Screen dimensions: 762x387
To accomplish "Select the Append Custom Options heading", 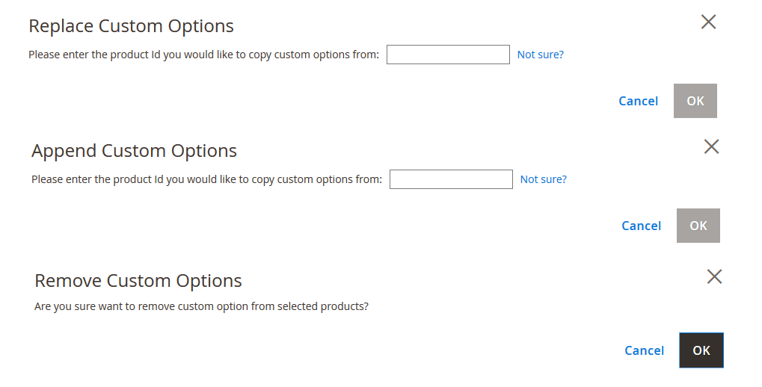I will [134, 150].
